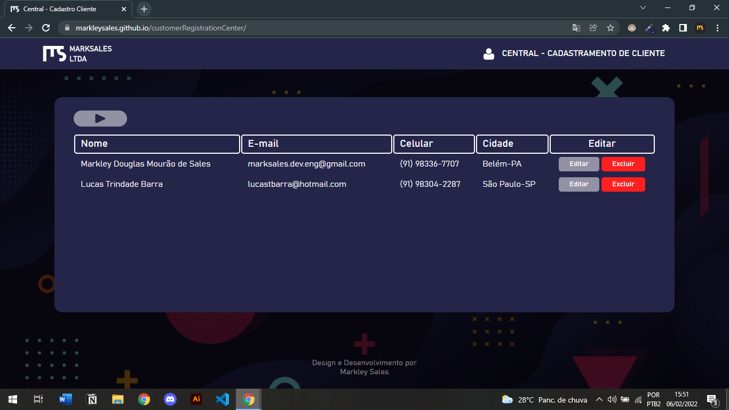Image resolution: width=729 pixels, height=410 pixels.
Task: Click the site lock icon in the address bar
Action: pyautogui.click(x=67, y=28)
